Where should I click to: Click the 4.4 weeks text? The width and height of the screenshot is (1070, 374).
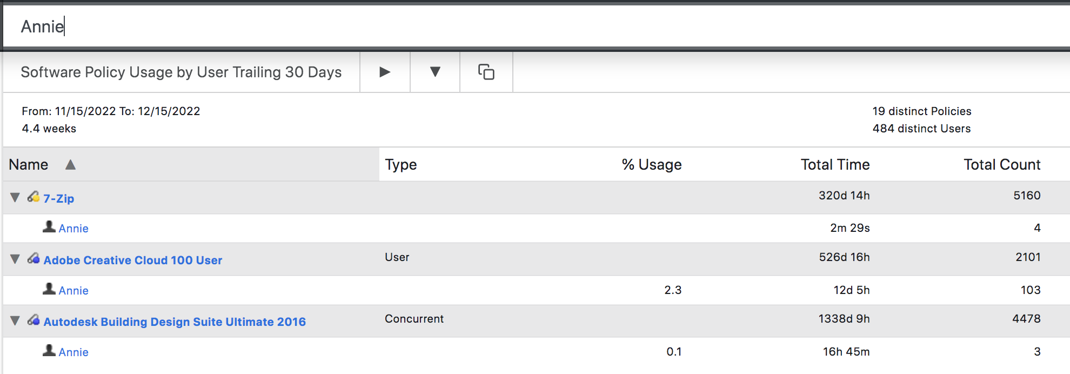coord(49,128)
